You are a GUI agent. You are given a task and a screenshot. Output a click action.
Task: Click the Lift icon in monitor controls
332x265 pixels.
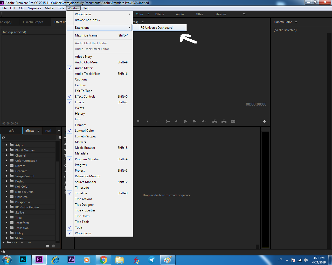215,121
